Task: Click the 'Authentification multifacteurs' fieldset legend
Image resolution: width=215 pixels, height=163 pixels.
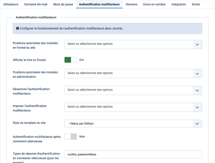Action: point(36,17)
